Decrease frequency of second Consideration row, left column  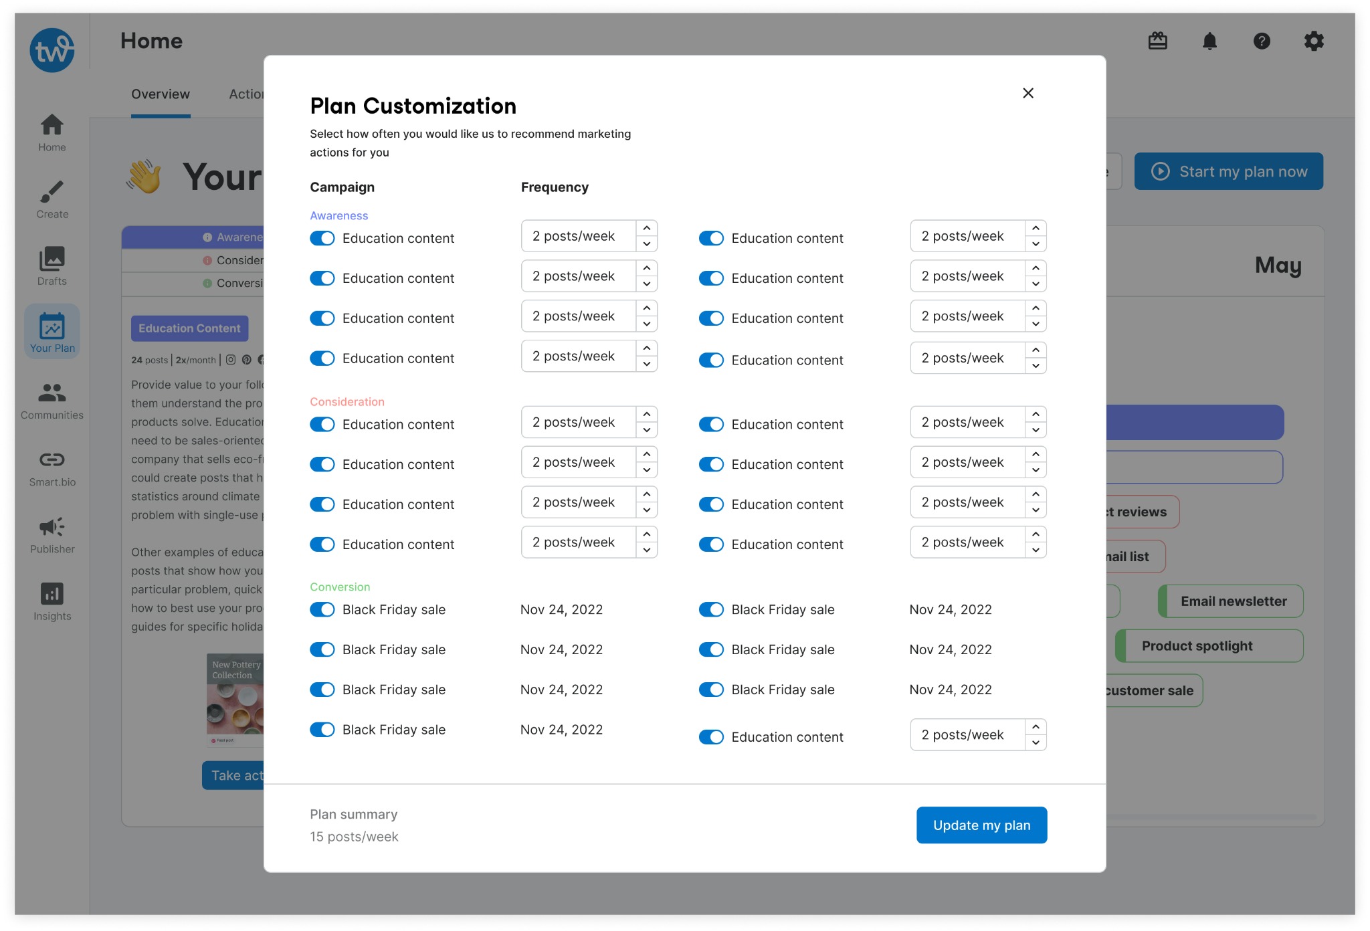click(x=647, y=470)
